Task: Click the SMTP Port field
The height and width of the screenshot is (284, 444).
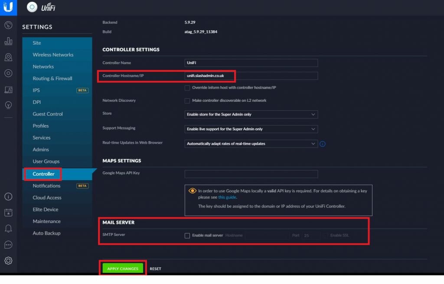Action: [311, 236]
